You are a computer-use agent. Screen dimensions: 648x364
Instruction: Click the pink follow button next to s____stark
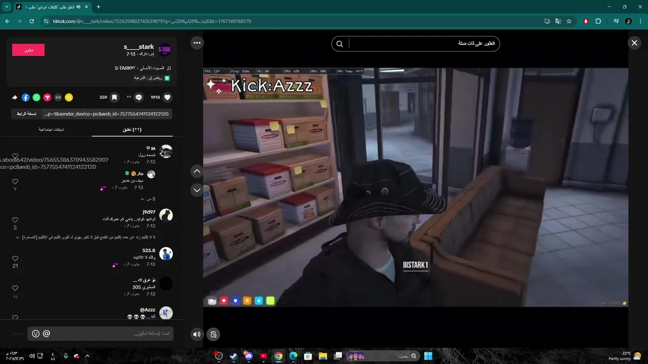pos(28,50)
